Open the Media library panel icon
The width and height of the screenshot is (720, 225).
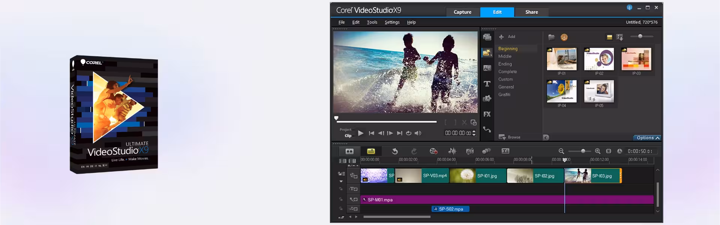tap(487, 37)
